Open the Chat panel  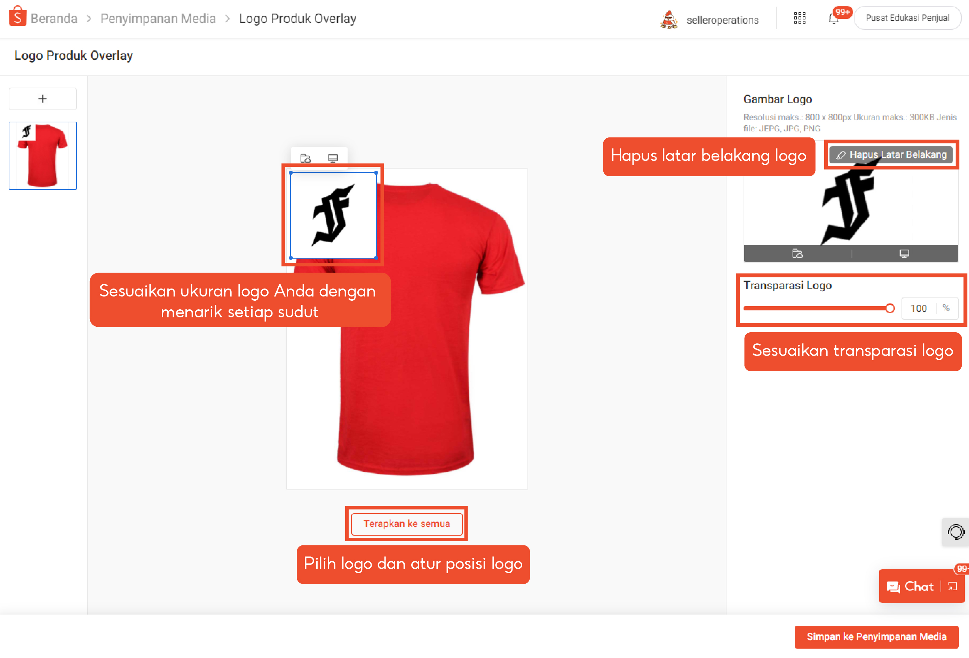click(913, 586)
